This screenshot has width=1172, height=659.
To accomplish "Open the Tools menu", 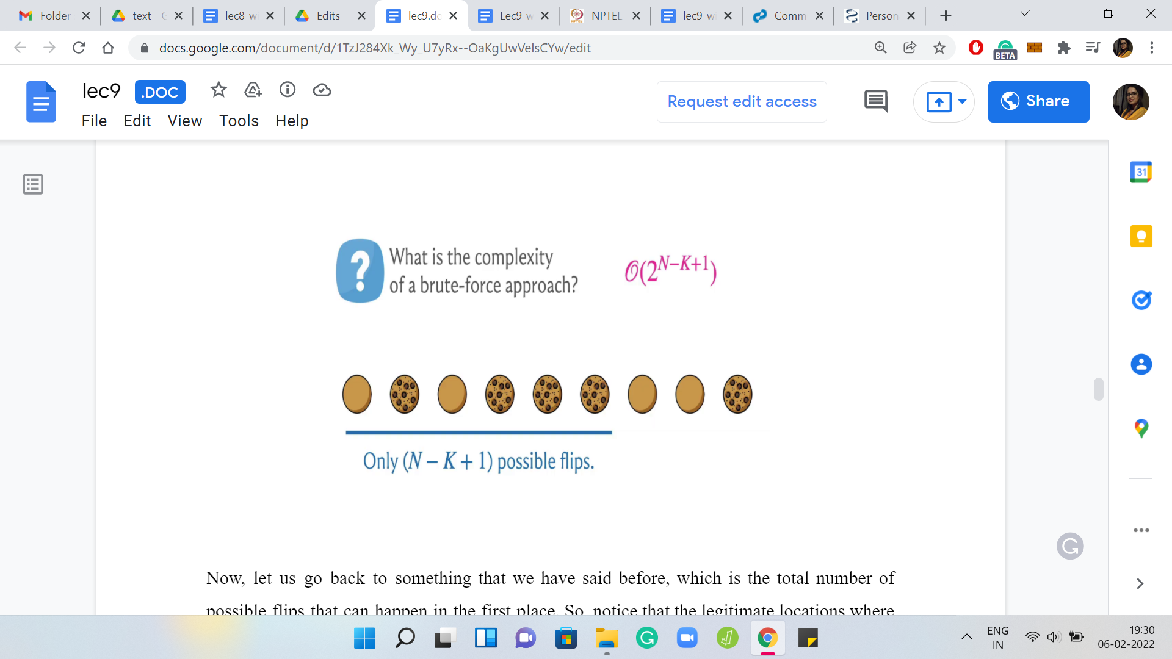I will tap(239, 121).
